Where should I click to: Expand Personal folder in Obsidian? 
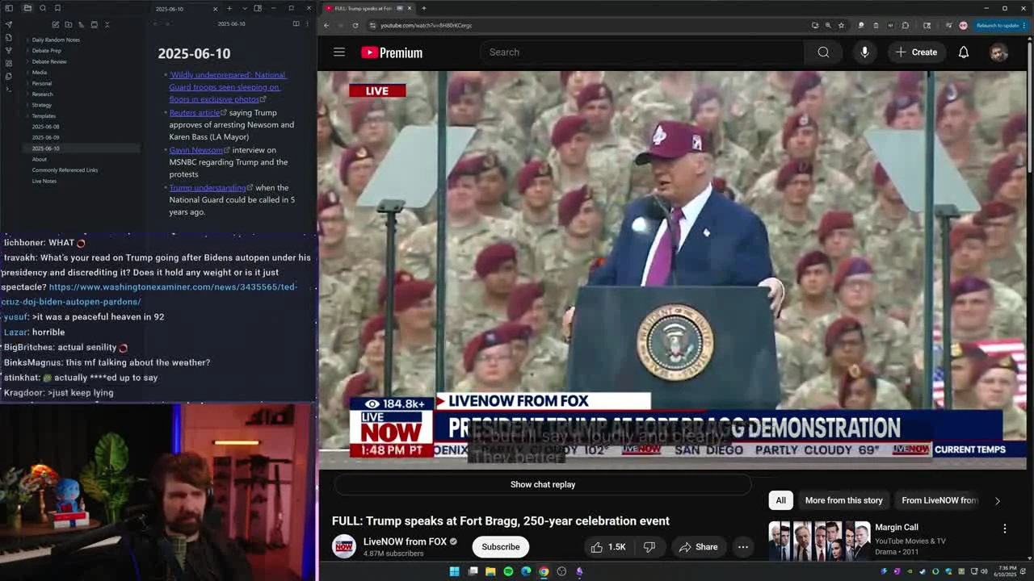tap(41, 83)
